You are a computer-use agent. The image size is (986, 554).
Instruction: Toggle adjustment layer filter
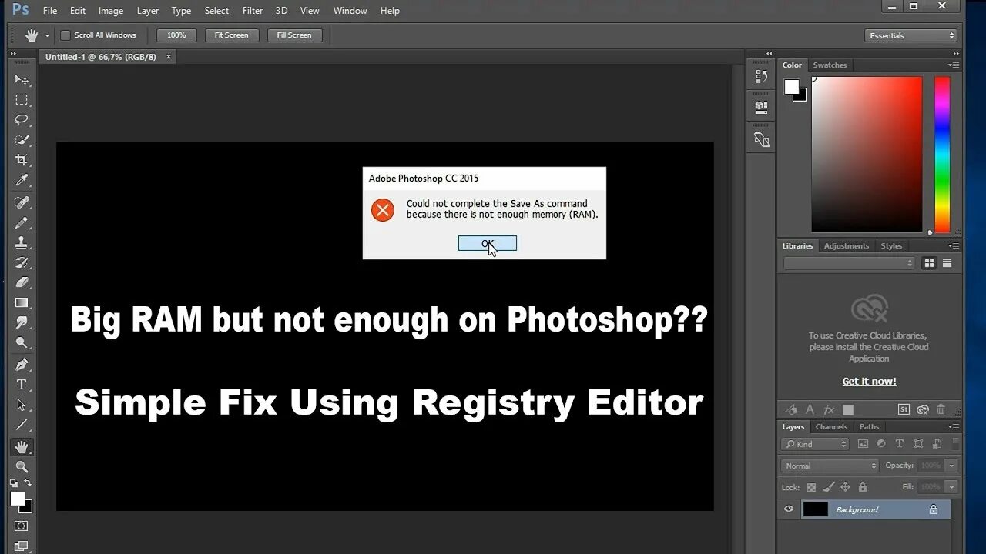(881, 444)
